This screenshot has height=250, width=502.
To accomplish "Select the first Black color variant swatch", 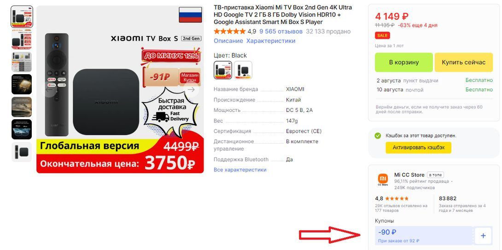I will (223, 70).
